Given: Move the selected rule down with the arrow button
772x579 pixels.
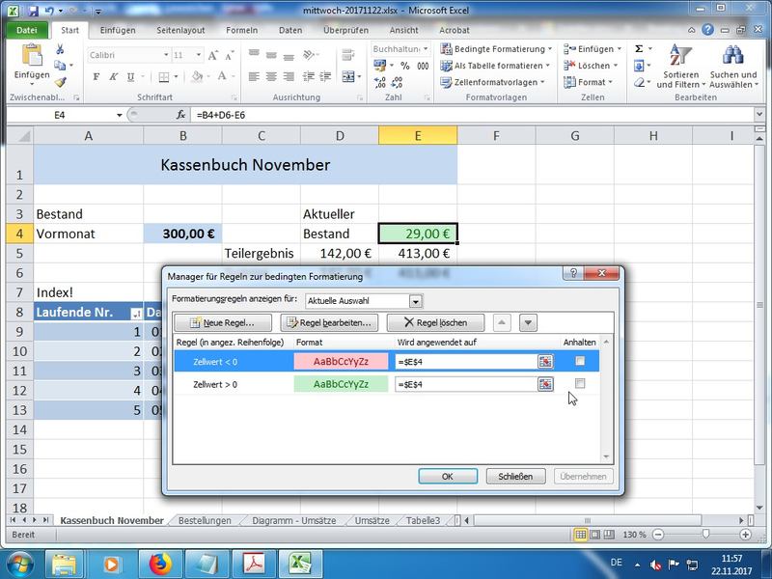Looking at the screenshot, I should pyautogui.click(x=528, y=322).
